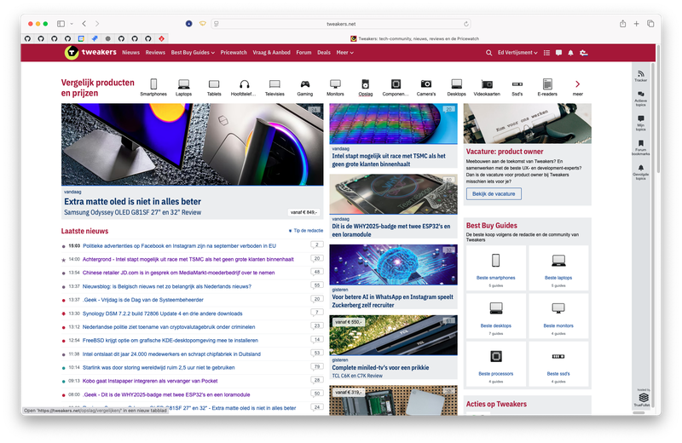Viewport: 682px width, 443px height.
Task: Open Pricewatch in the navigation bar
Action: 234,53
